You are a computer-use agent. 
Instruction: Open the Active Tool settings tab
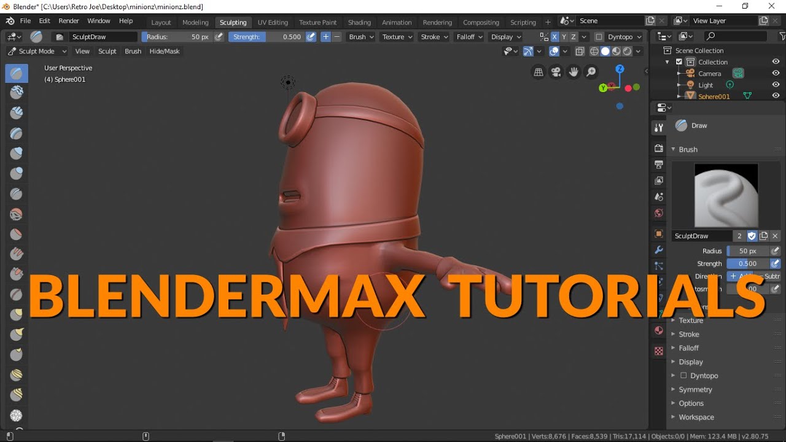[x=659, y=128]
